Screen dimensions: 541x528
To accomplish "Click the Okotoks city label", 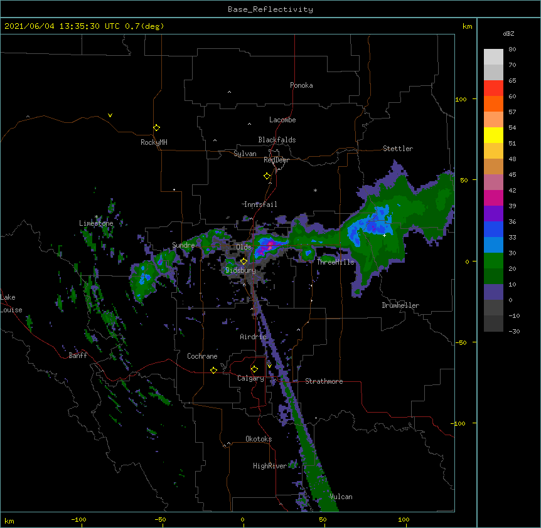I will 259,439.
